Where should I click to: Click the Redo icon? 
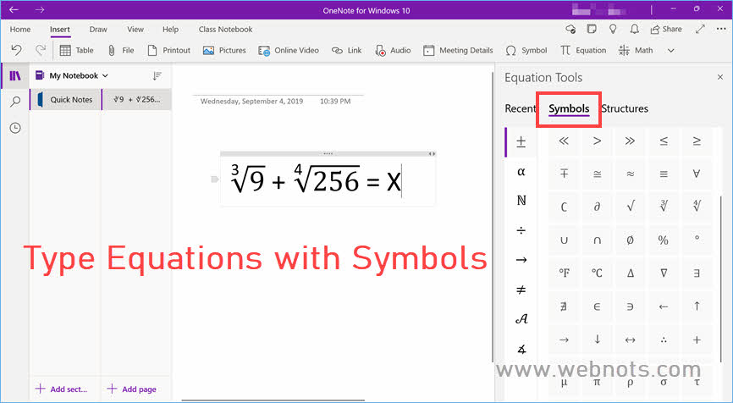[x=41, y=50]
